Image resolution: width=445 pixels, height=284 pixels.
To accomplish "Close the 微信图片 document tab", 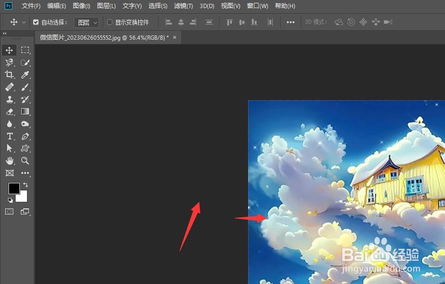I will tap(175, 37).
